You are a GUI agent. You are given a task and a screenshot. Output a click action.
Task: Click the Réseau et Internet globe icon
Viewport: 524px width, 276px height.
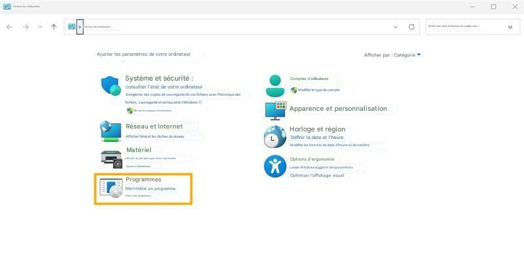coord(110,131)
